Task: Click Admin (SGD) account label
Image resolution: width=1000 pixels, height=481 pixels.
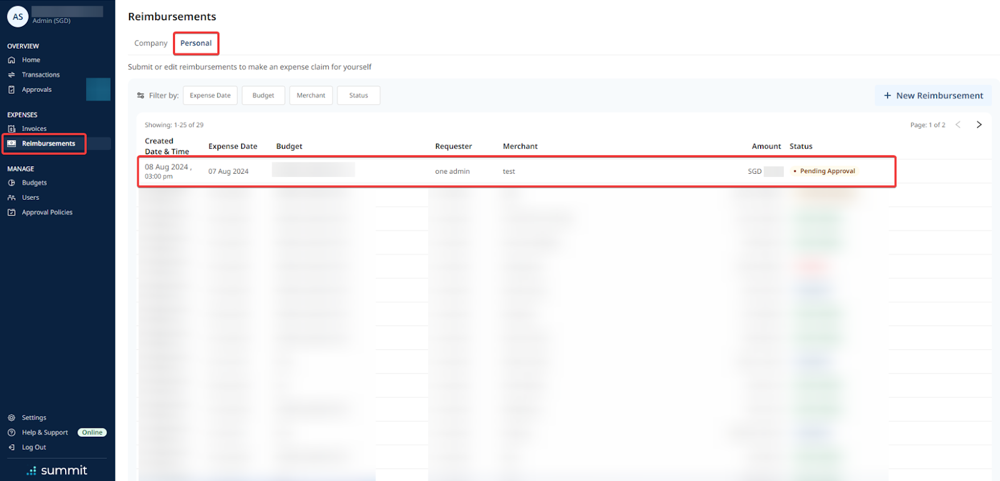Action: (52, 21)
